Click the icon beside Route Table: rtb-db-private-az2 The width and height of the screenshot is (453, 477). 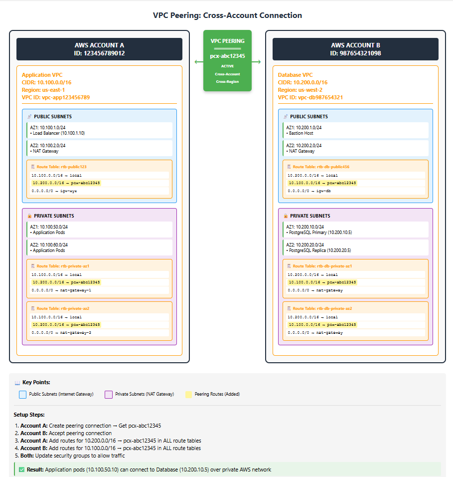[x=289, y=308]
